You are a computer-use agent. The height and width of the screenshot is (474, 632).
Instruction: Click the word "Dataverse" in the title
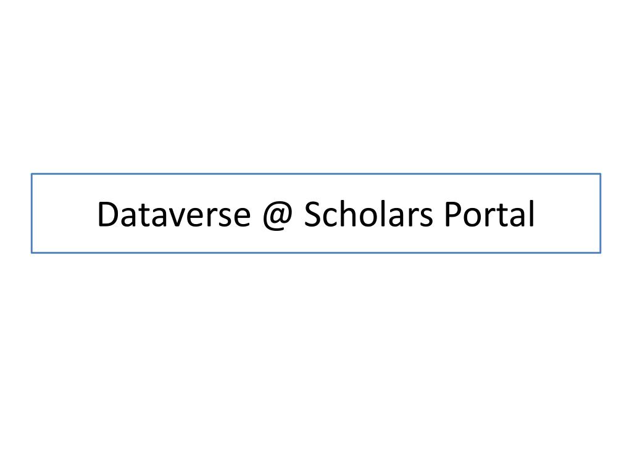173,214
